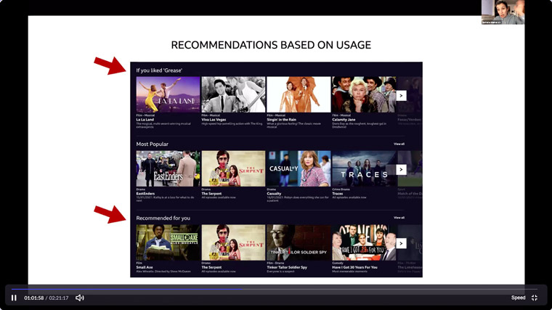Click the 'Traces' title text
552x310 pixels.
click(338, 194)
